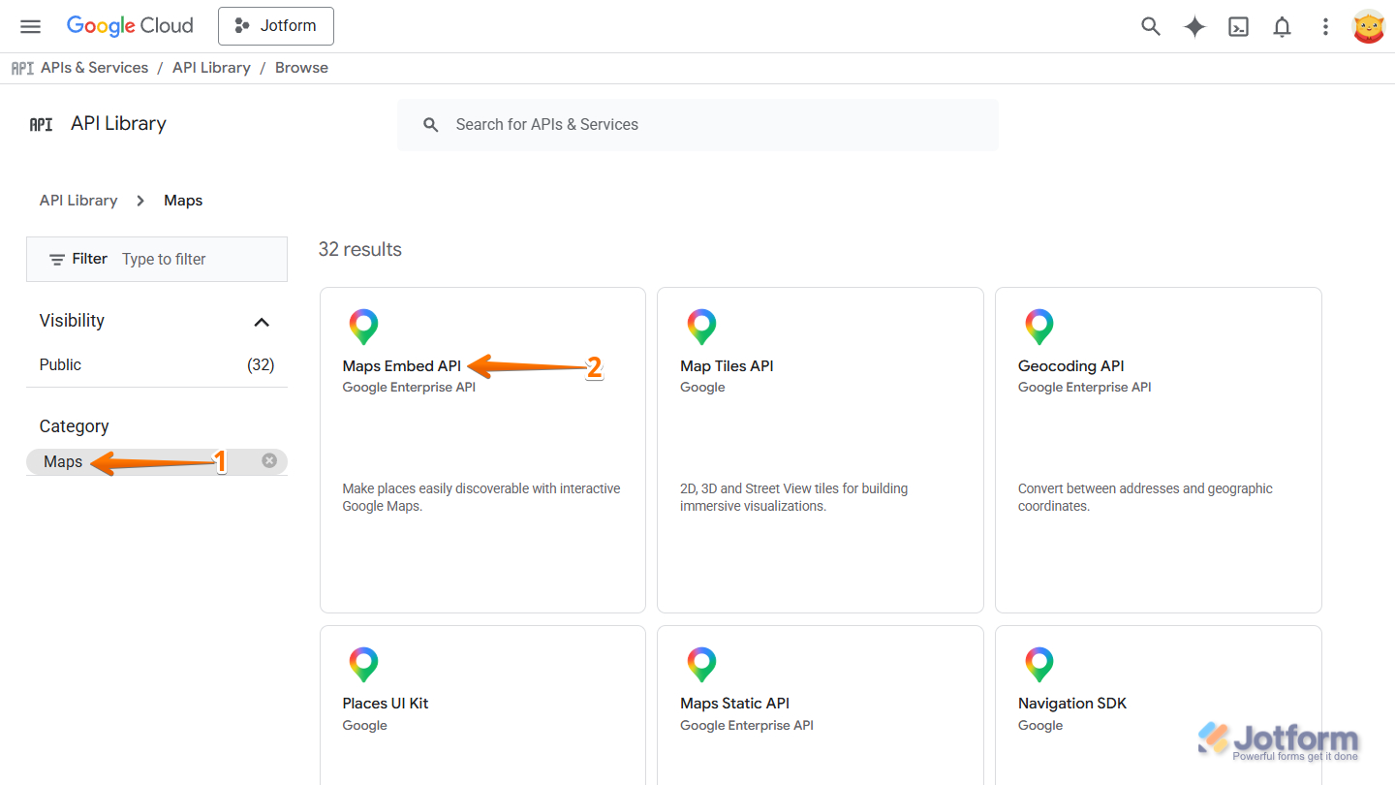View notifications via the bell icon
1395x785 pixels.
1281,26
